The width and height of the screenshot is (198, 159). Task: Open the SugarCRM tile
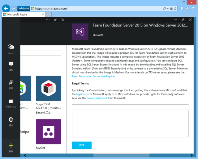pos(49,88)
